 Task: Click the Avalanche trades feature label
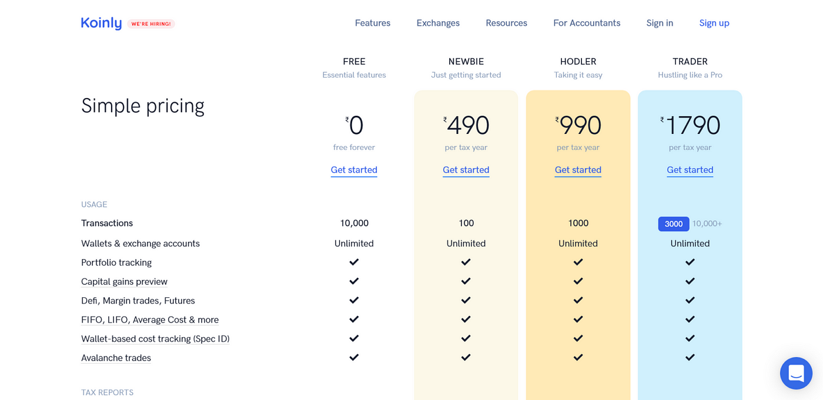(116, 358)
